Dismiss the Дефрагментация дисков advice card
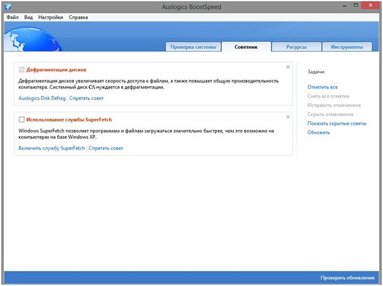This screenshot has width=383, height=286. 288,67
